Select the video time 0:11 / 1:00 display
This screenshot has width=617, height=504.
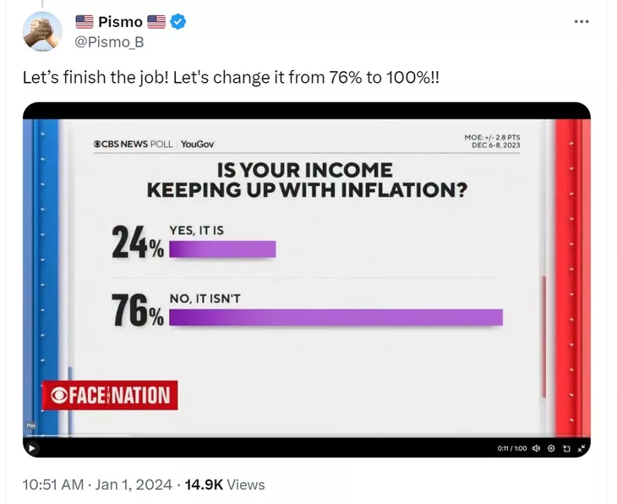pyautogui.click(x=512, y=448)
